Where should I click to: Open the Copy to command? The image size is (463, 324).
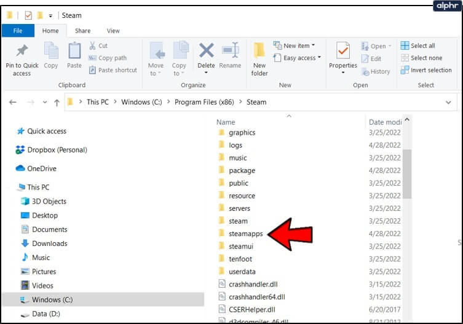pyautogui.click(x=179, y=59)
